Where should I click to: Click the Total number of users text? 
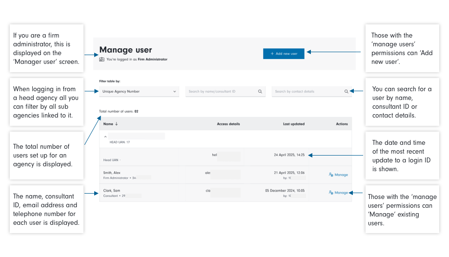tap(119, 111)
